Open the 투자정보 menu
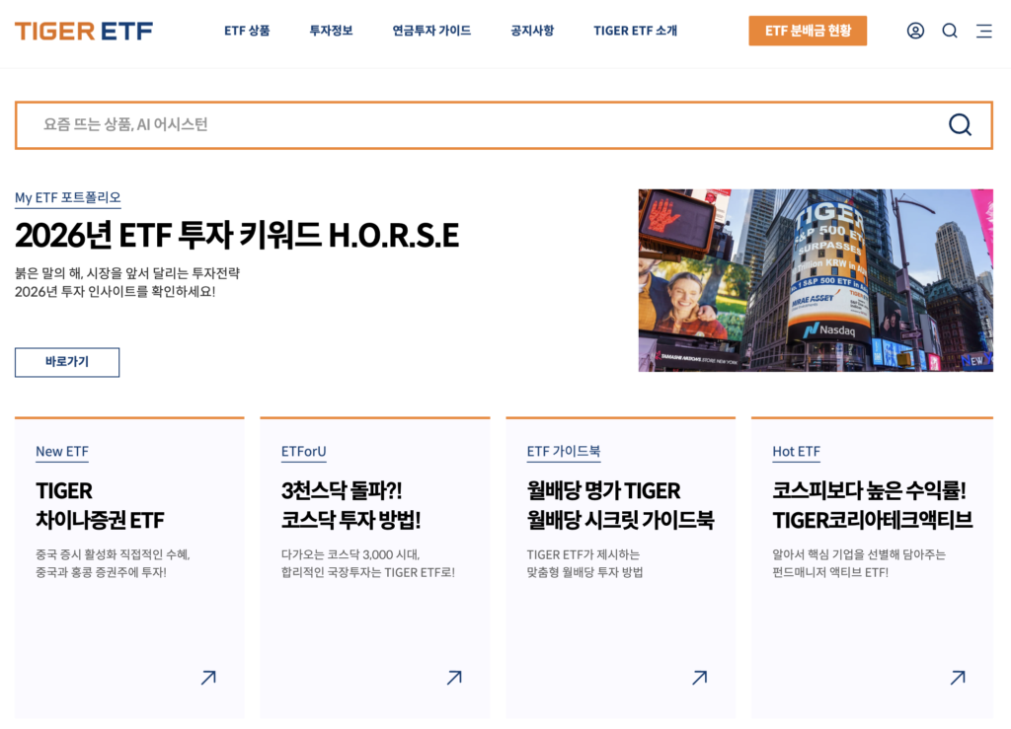The height and width of the screenshot is (729, 1011). click(331, 31)
